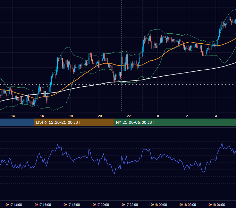Click the 10/18 04:00 date label
236x208 pixels.
pos(216,205)
